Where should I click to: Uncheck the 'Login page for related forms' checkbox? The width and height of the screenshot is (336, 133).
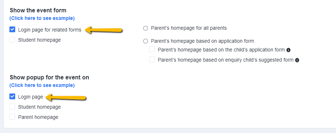(x=12, y=29)
